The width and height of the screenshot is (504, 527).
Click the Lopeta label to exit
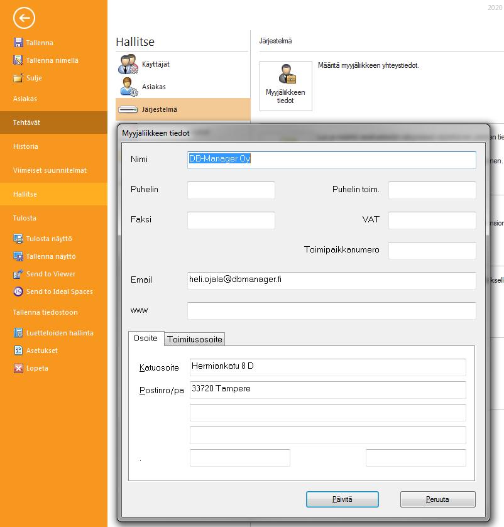click(x=37, y=368)
